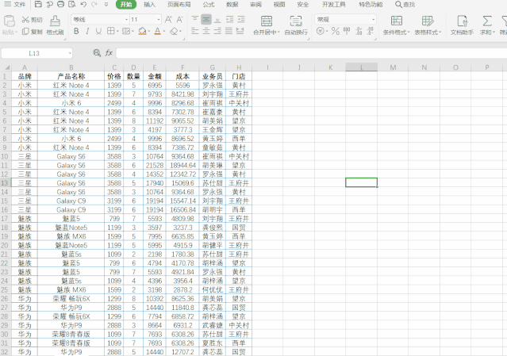Image resolution: width=507 pixels, height=356 pixels.
Task: Click the Percent style icon
Action: pyautogui.click(x=336, y=32)
